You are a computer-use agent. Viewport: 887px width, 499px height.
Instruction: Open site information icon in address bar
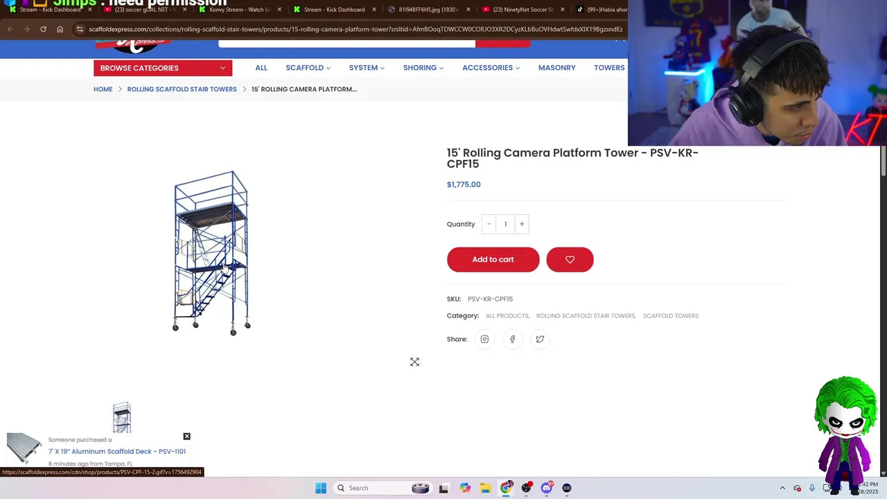click(x=80, y=29)
